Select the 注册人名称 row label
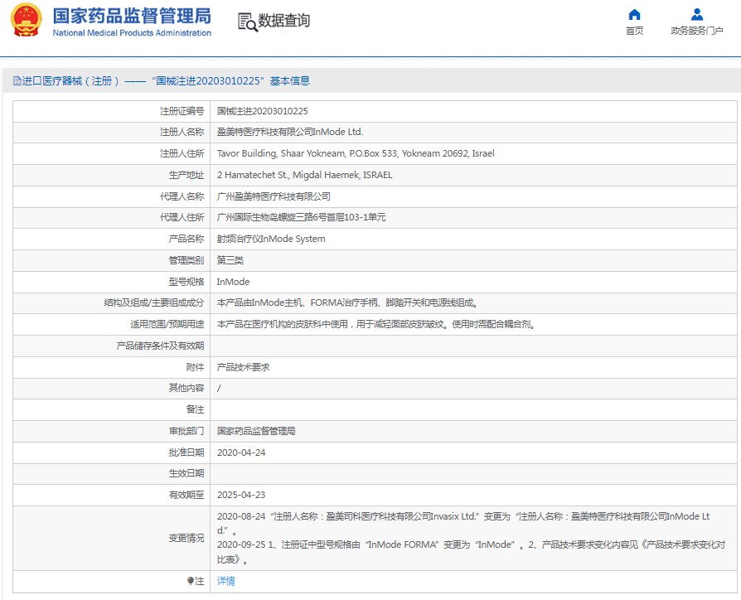 pyautogui.click(x=182, y=133)
